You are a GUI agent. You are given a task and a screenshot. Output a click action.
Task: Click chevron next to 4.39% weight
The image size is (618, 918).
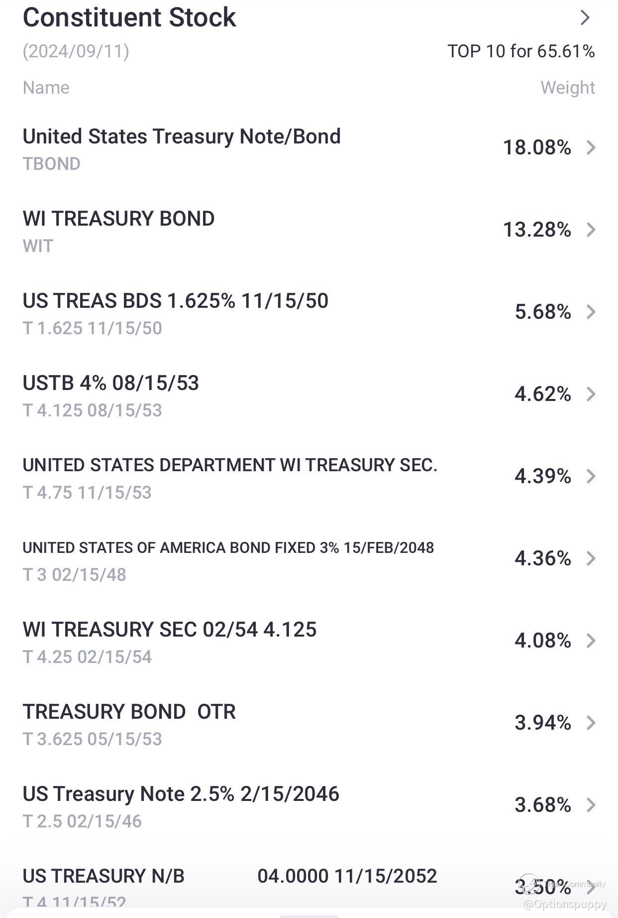tap(591, 477)
